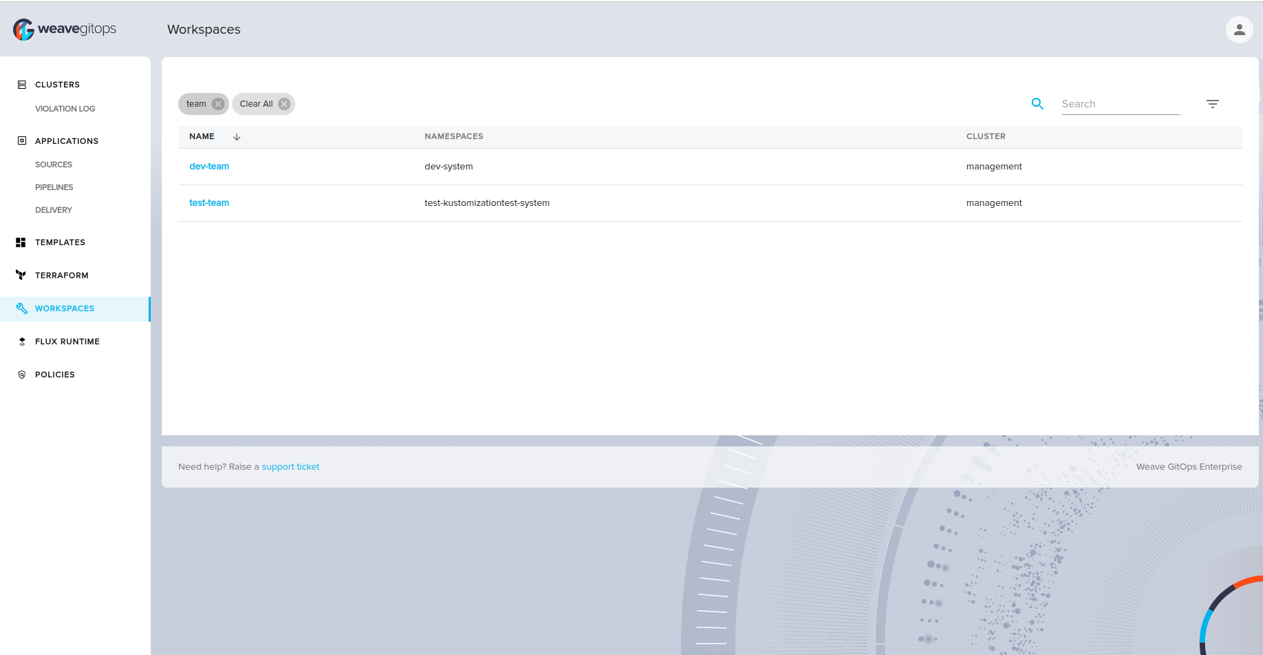Navigate to Terraform
The width and height of the screenshot is (1263, 655).
(62, 275)
